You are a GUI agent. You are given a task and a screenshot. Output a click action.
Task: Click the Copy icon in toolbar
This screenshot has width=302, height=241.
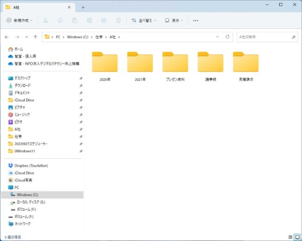coord(60,21)
